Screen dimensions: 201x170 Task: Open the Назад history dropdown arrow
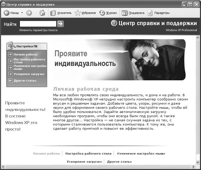(22, 13)
